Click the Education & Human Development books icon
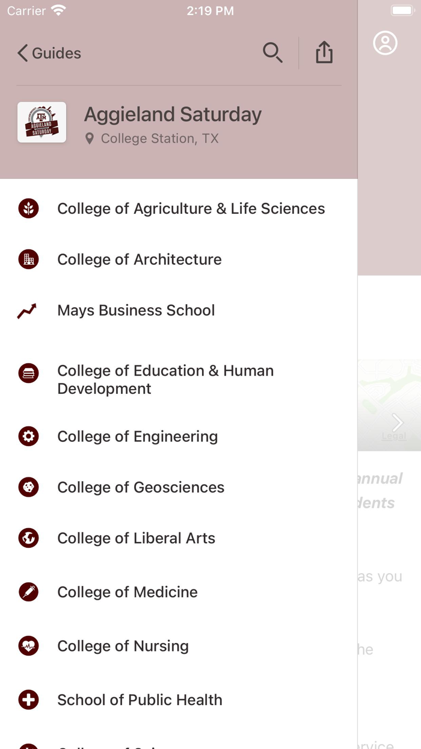421x749 pixels. [28, 373]
